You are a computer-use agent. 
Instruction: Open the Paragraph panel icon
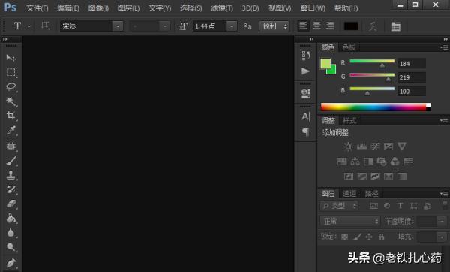[x=306, y=132]
